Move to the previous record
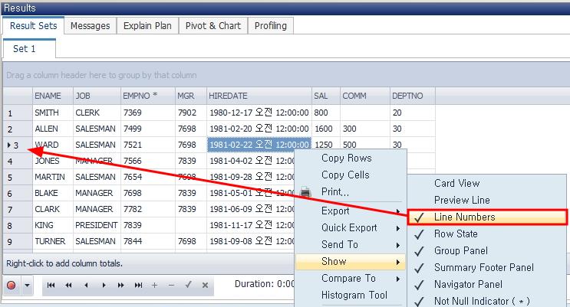This screenshot has height=307, width=570. pyautogui.click(x=85, y=285)
